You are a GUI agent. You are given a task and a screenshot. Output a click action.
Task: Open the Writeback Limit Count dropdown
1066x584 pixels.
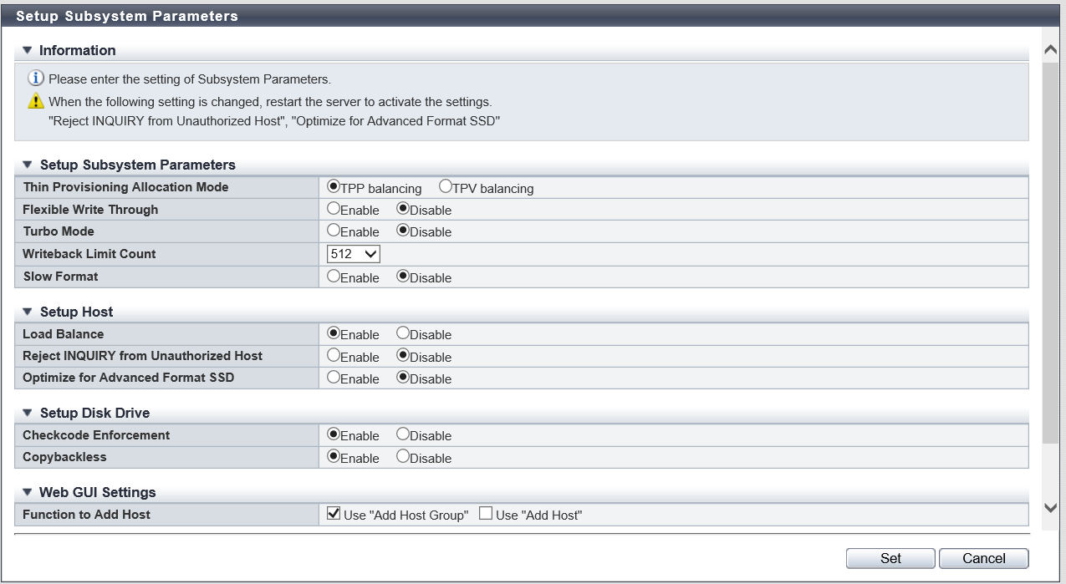click(x=354, y=254)
